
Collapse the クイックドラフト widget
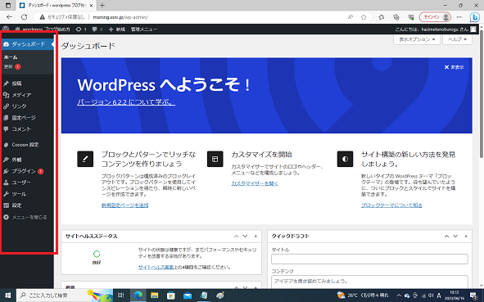(466, 237)
